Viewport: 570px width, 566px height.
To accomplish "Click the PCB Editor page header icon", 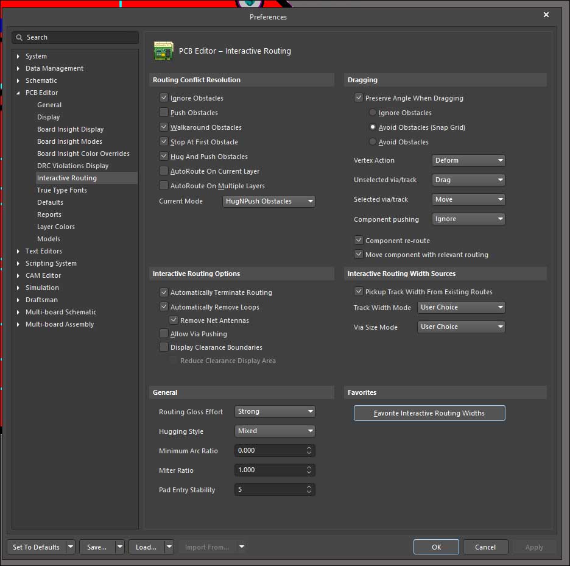I will click(x=163, y=51).
